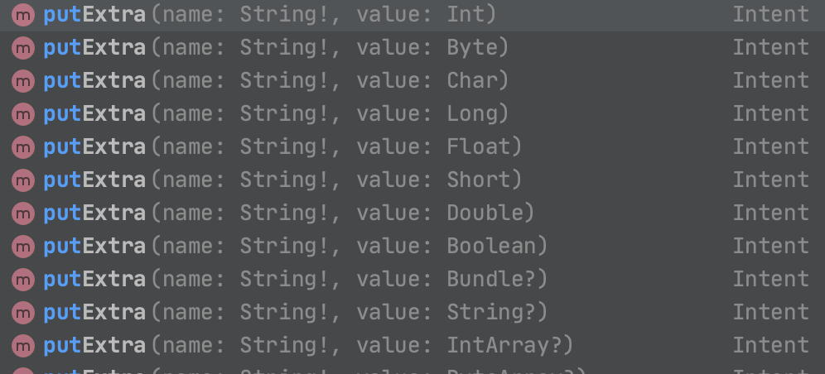This screenshot has width=825, height=374.
Task: Click the method icon beside putExtra Byte
Action: (x=22, y=47)
